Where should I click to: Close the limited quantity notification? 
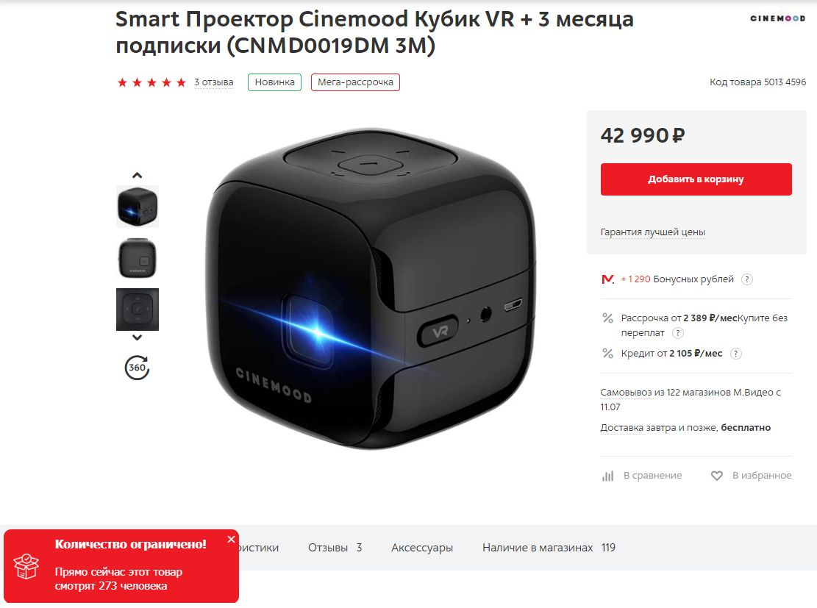(232, 539)
